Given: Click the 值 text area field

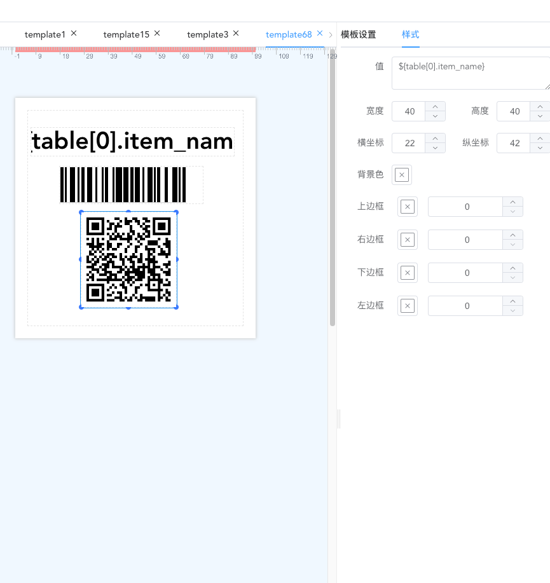Looking at the screenshot, I should click(x=471, y=72).
